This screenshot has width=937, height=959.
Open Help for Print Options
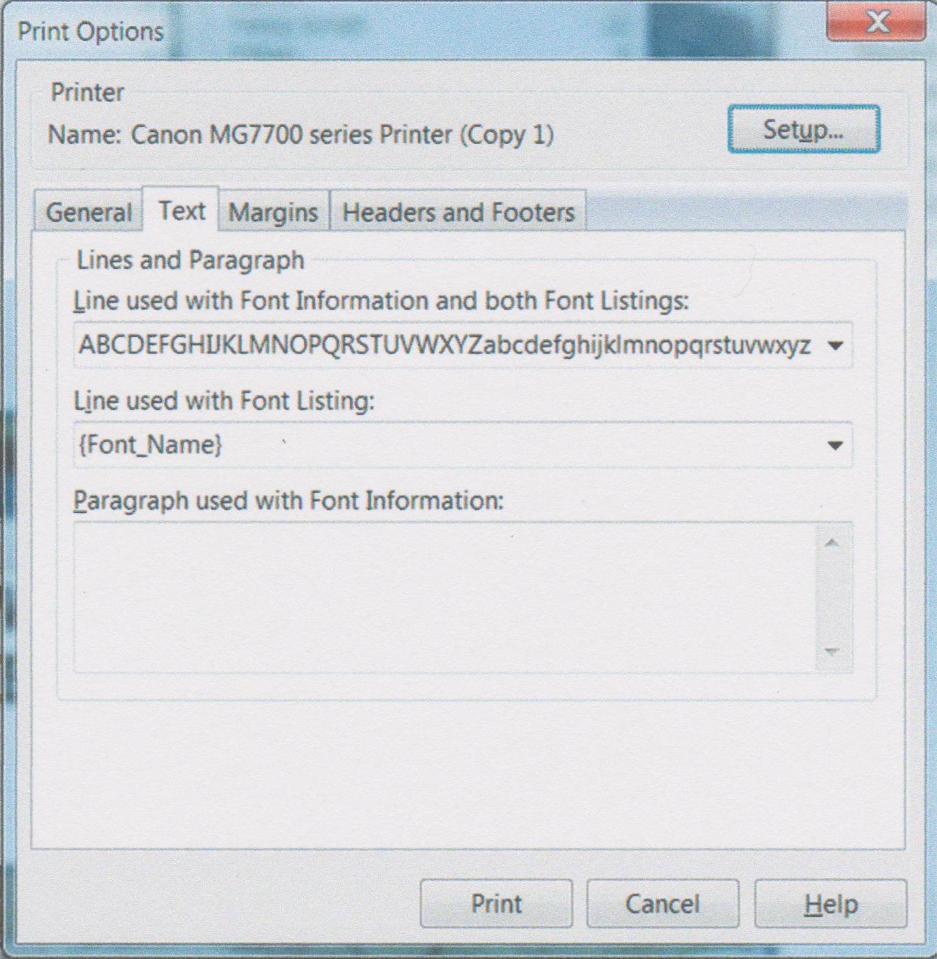[830, 903]
